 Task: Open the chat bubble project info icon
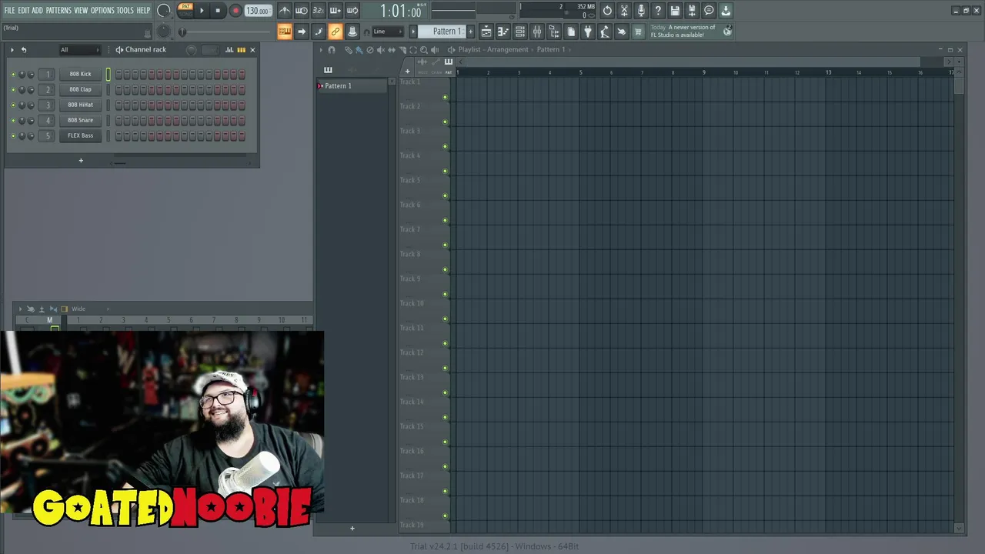tap(709, 11)
